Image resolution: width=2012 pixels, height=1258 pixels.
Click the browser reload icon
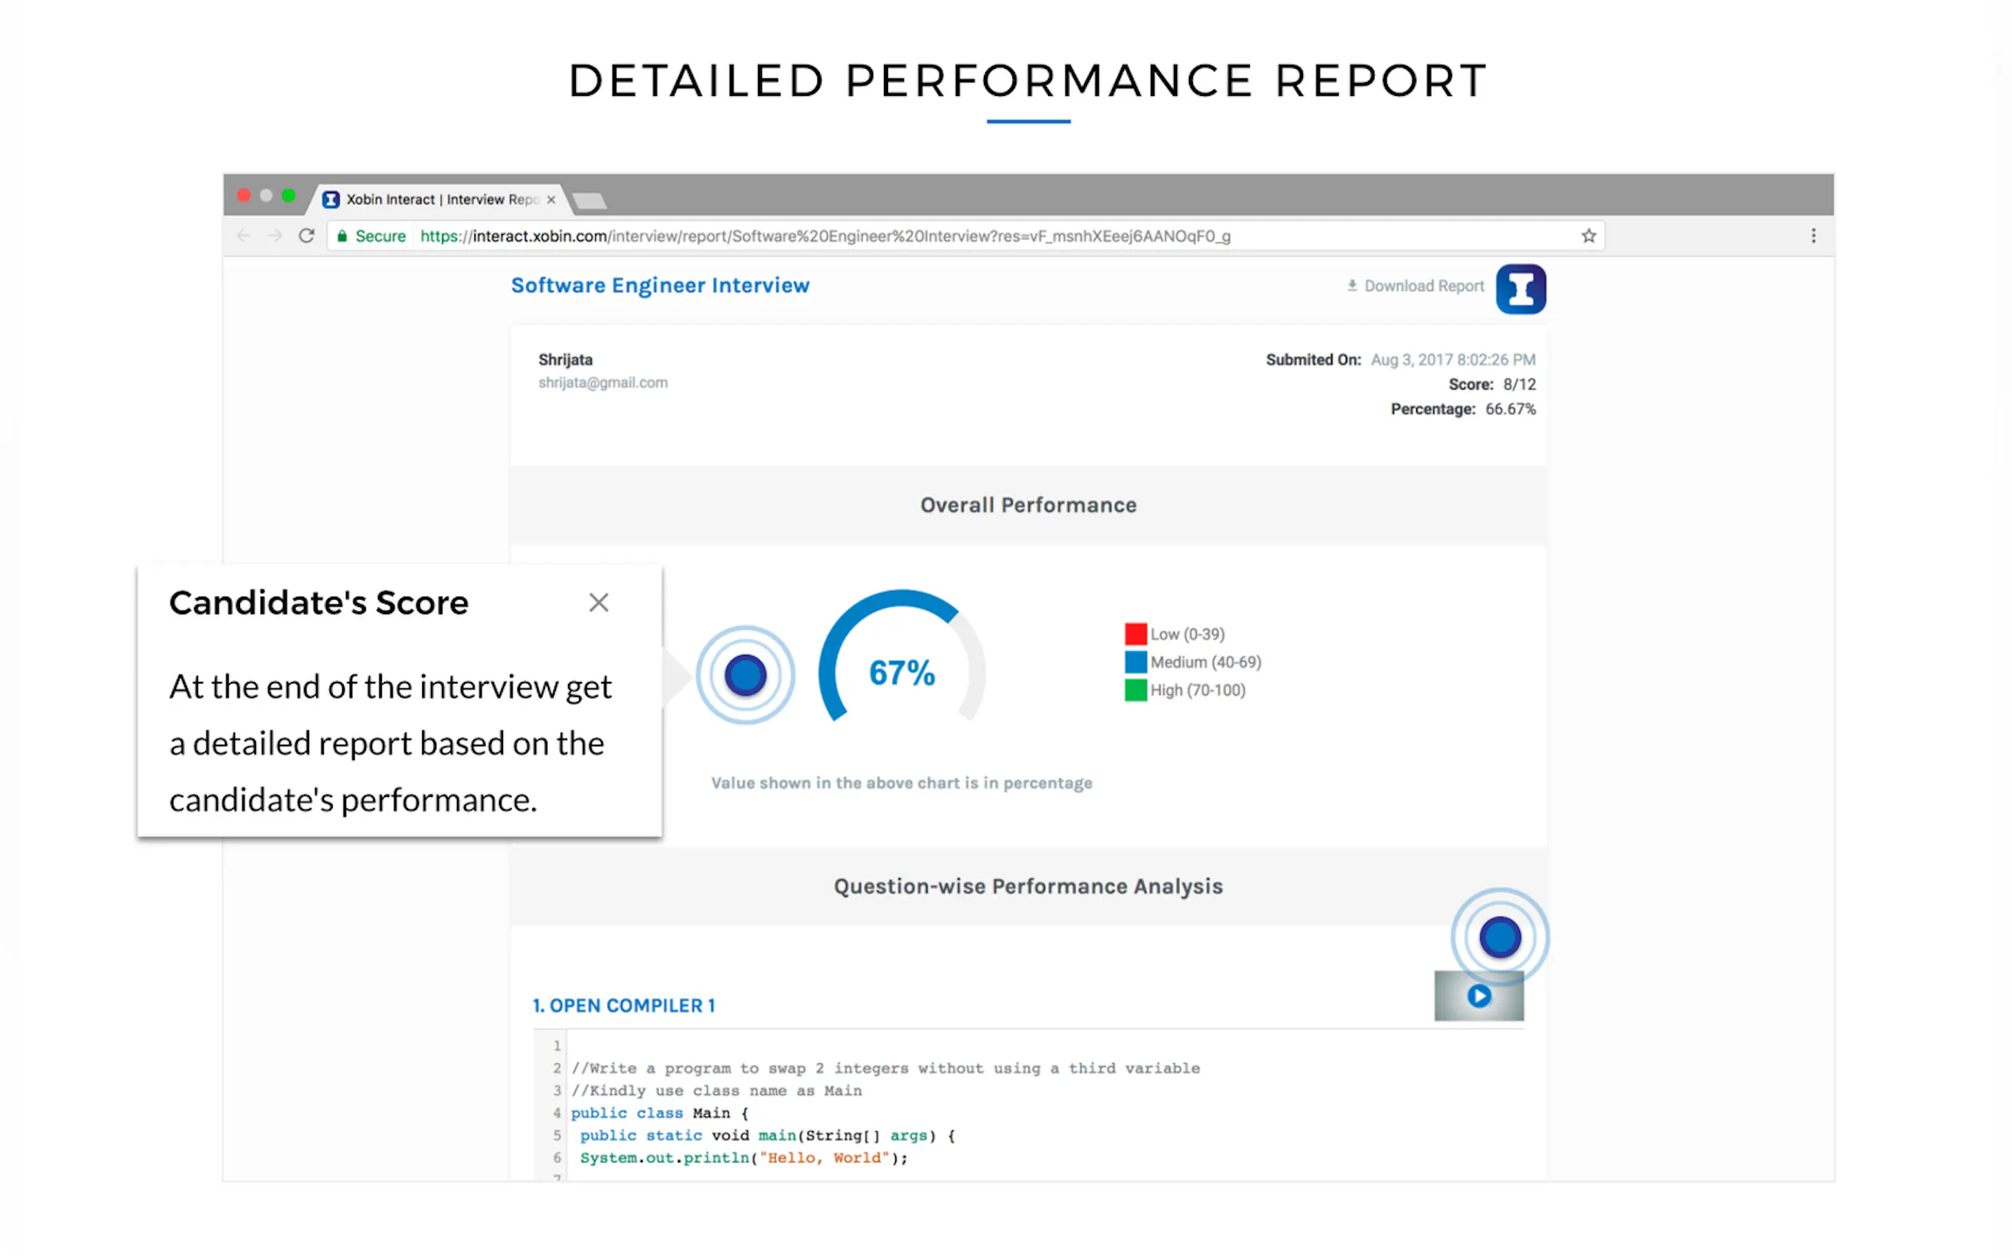coord(306,235)
